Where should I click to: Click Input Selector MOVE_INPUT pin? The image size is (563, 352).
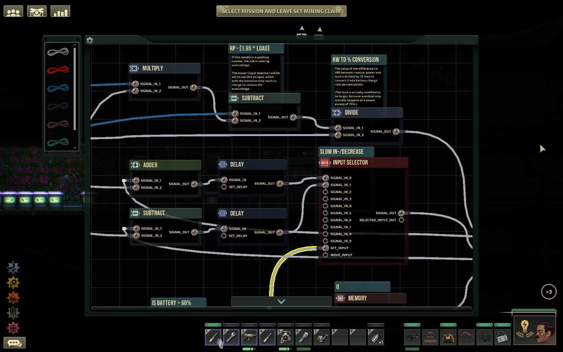325,255
